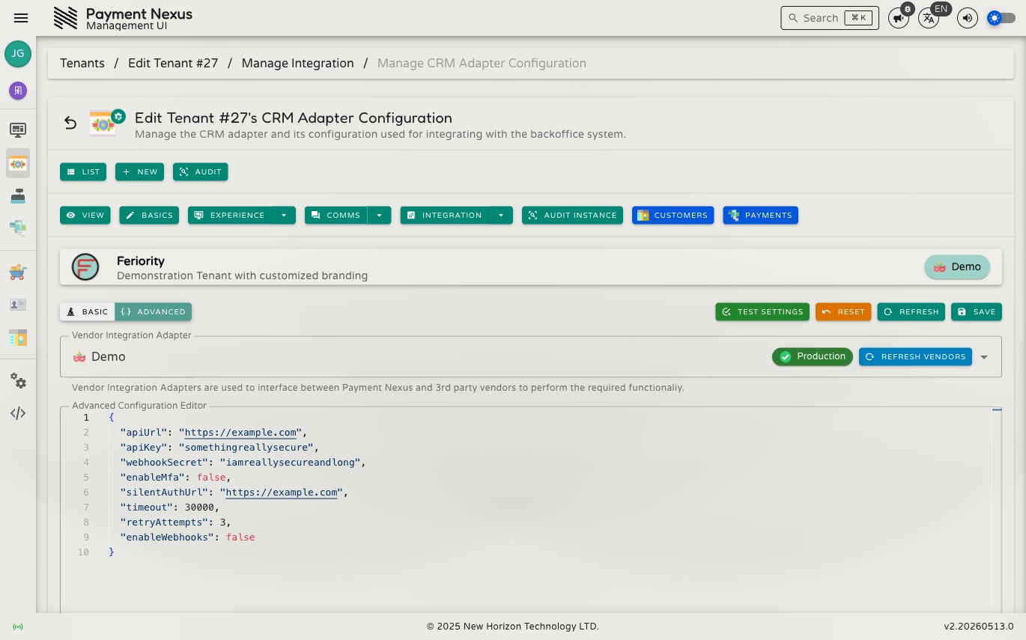The width and height of the screenshot is (1026, 640).
Task: Click the Production status chip
Action: 813,357
